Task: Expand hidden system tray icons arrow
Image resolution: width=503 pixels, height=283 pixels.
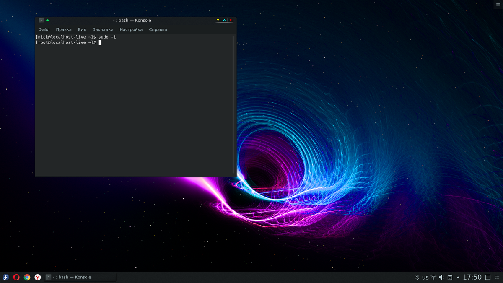Action: click(458, 277)
